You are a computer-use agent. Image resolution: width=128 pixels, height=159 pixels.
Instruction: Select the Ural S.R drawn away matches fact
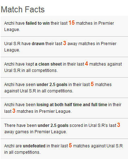click(x=64, y=47)
